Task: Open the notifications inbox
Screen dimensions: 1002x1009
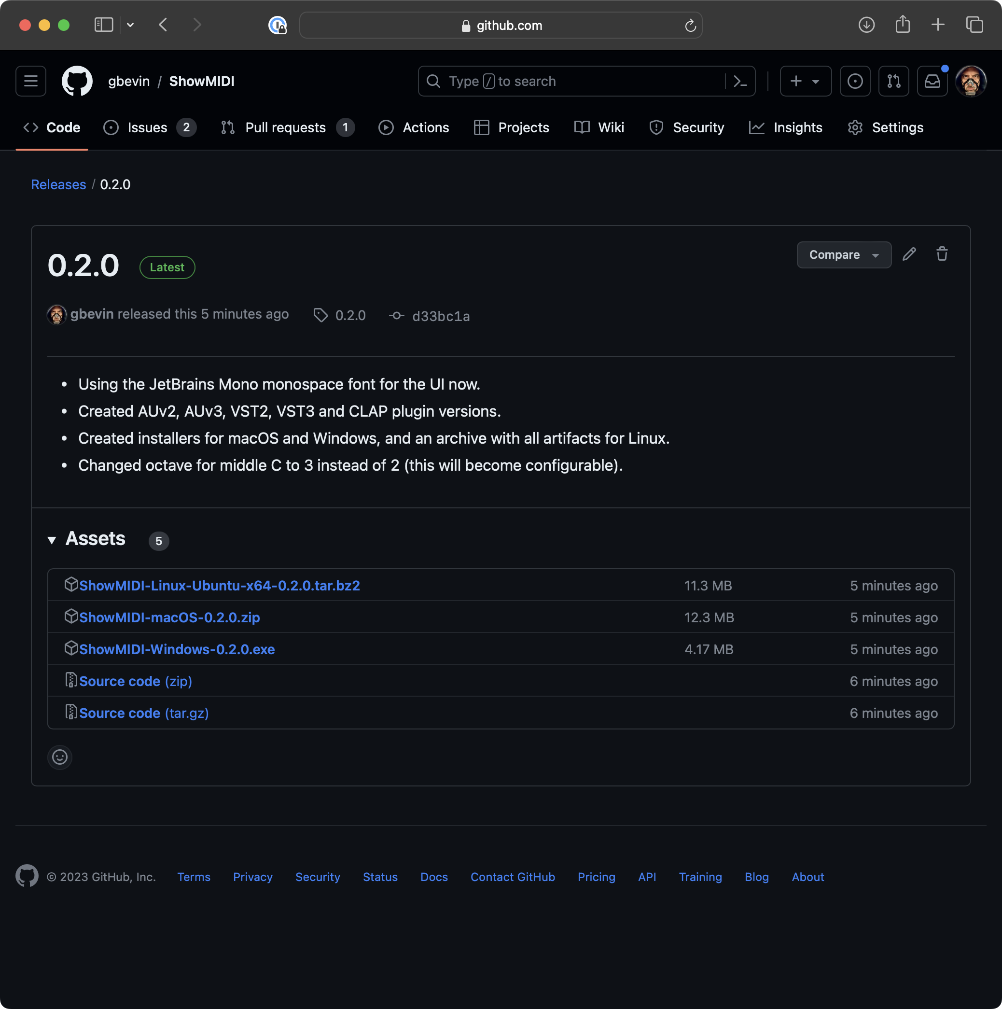Action: (932, 81)
